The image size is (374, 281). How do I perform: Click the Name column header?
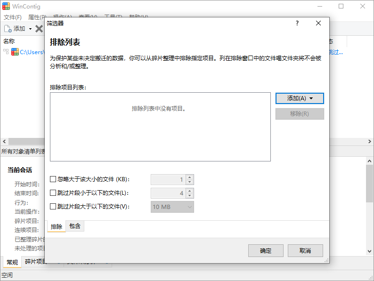click(x=9, y=41)
